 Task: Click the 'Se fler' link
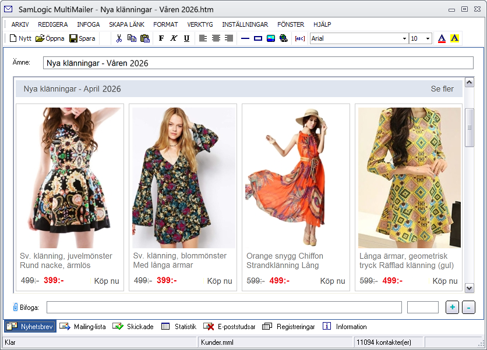pyautogui.click(x=442, y=89)
